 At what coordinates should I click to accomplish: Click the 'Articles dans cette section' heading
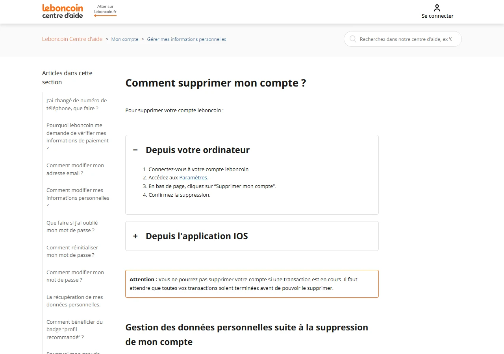(67, 77)
